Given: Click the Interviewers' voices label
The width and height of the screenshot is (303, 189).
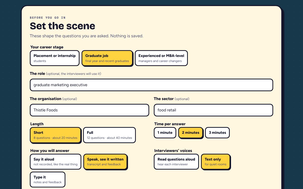Looking at the screenshot, I should (x=173, y=151).
